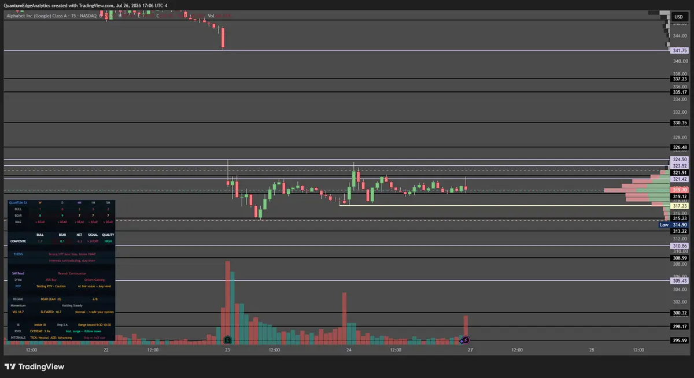Click the 324.50 price level label
Image resolution: width=694 pixels, height=378 pixels.
[x=680, y=160]
